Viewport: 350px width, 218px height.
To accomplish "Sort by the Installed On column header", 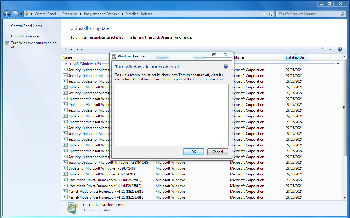I will click(x=295, y=57).
